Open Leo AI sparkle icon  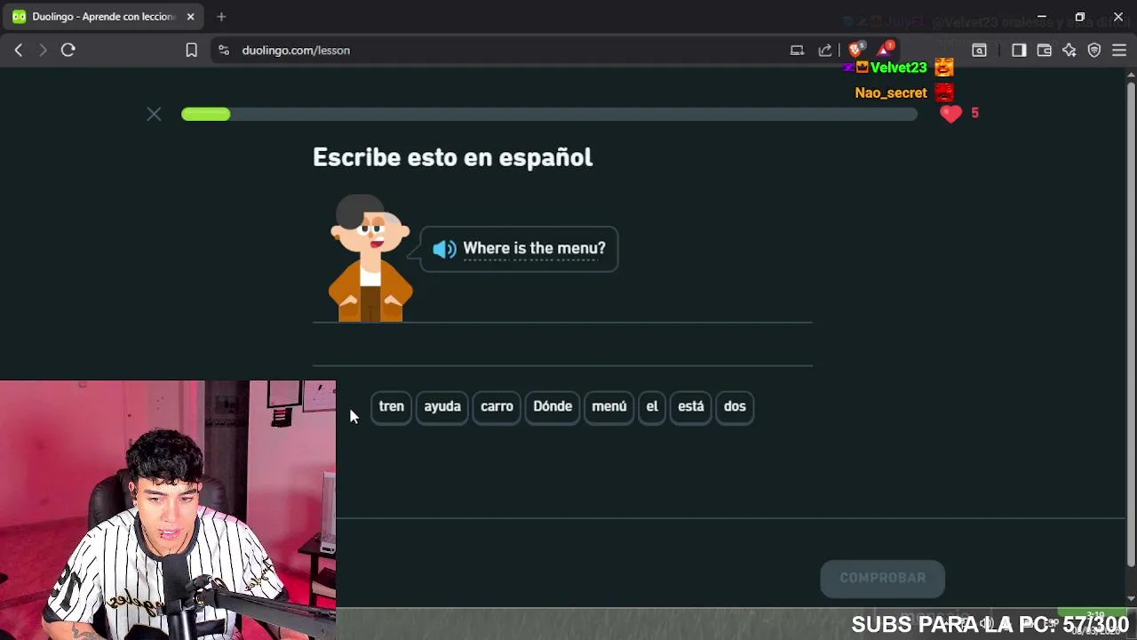click(1069, 51)
